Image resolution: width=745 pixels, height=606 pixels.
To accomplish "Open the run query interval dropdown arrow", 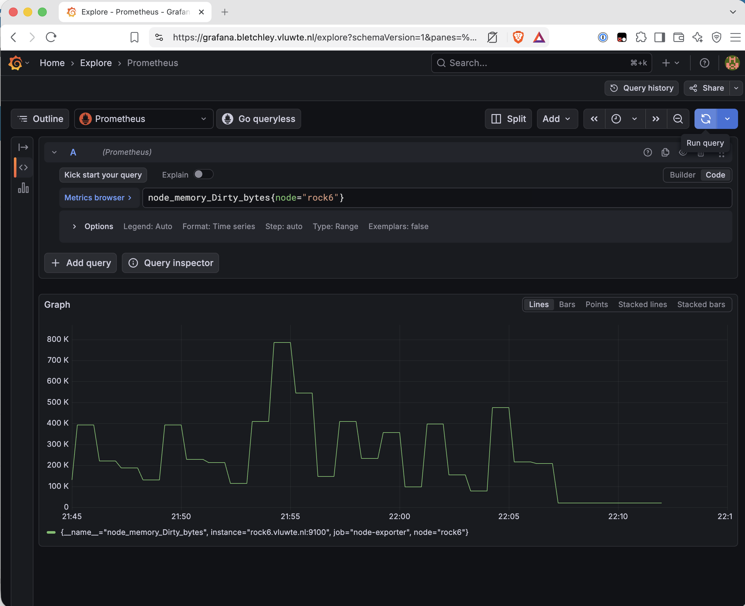I will click(x=727, y=119).
